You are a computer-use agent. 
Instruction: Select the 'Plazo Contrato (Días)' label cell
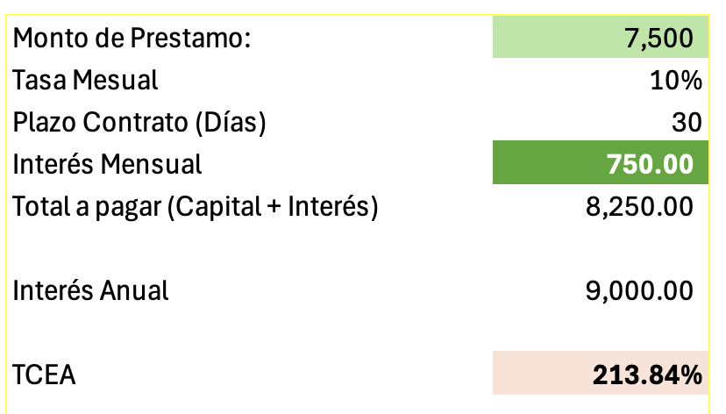tap(139, 123)
